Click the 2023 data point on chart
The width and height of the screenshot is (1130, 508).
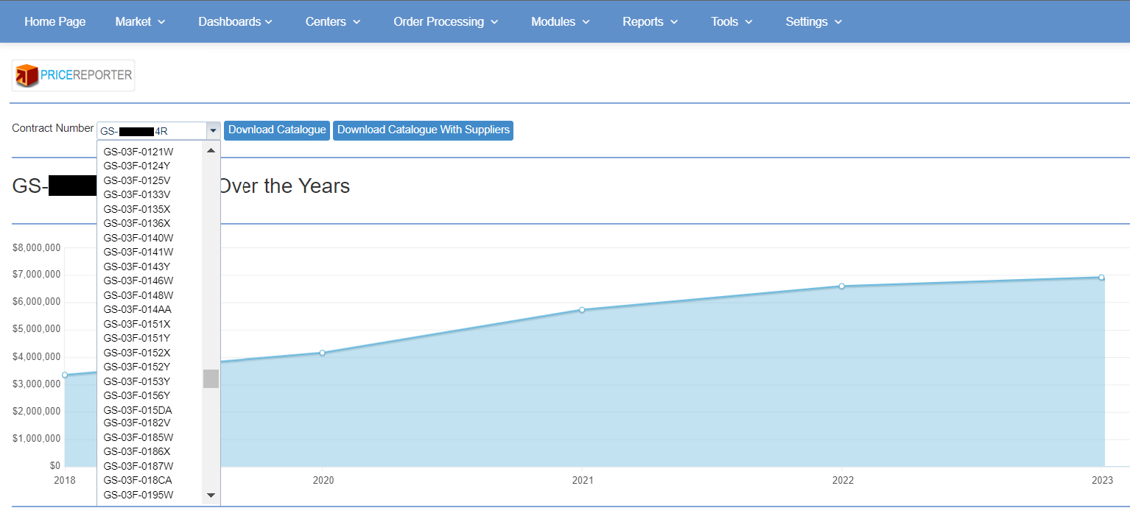1101,278
